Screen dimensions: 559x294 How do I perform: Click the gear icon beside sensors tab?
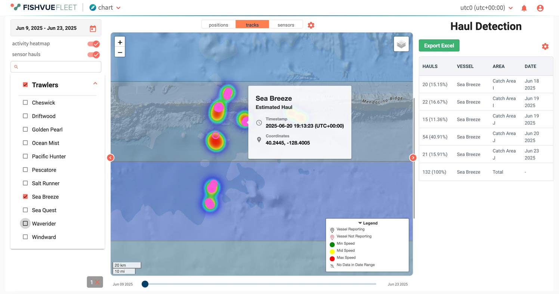(311, 25)
